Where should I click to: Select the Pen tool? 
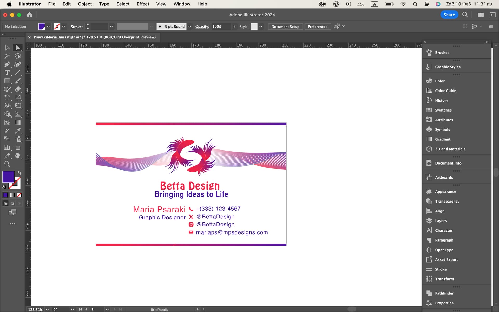click(7, 64)
